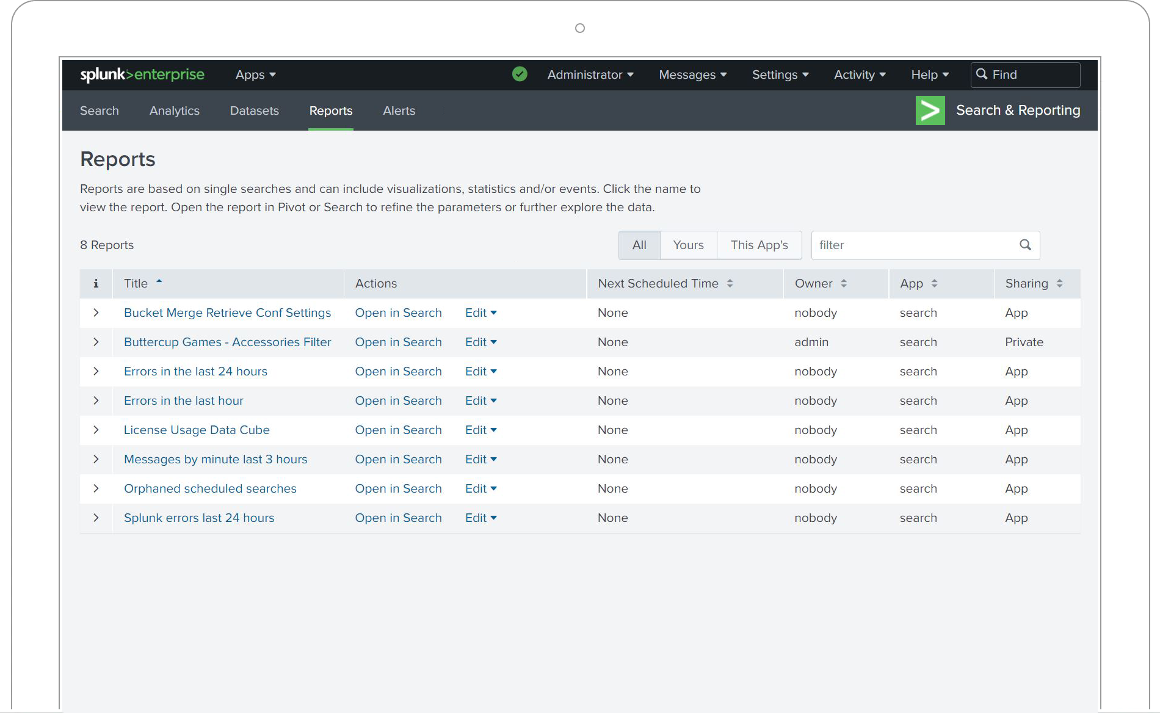The image size is (1160, 713).
Task: Click the magnifier icon in the filter box
Action: click(1025, 245)
